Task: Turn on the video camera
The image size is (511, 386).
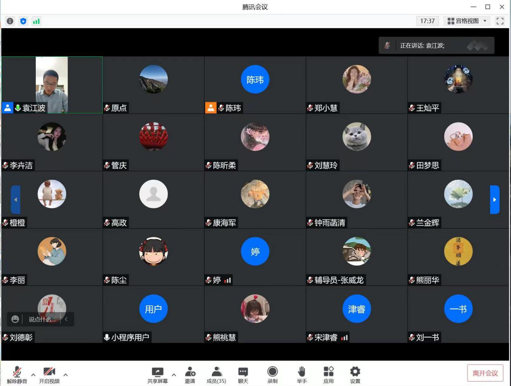Action: click(x=49, y=374)
